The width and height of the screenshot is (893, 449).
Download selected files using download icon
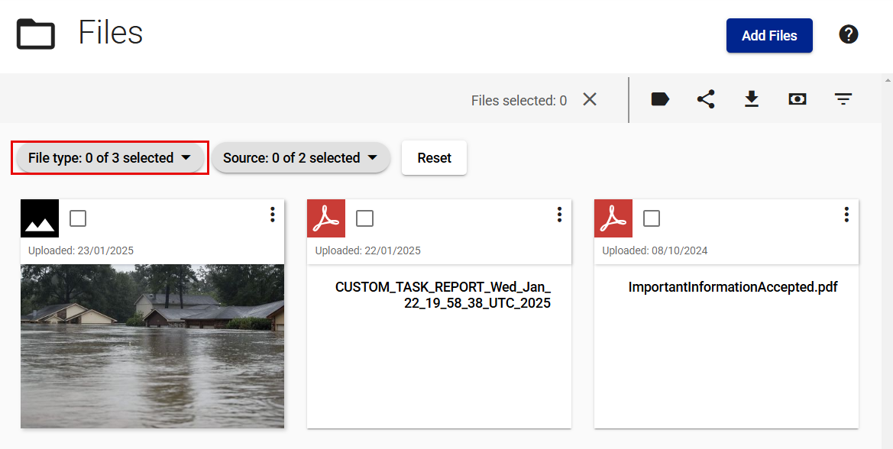(752, 99)
